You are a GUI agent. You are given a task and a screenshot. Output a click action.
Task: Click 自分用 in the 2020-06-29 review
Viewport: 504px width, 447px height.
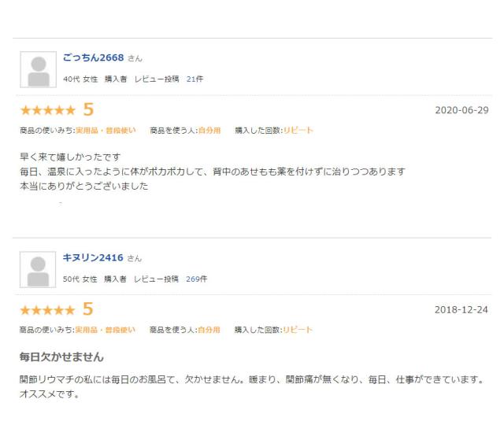[209, 130]
